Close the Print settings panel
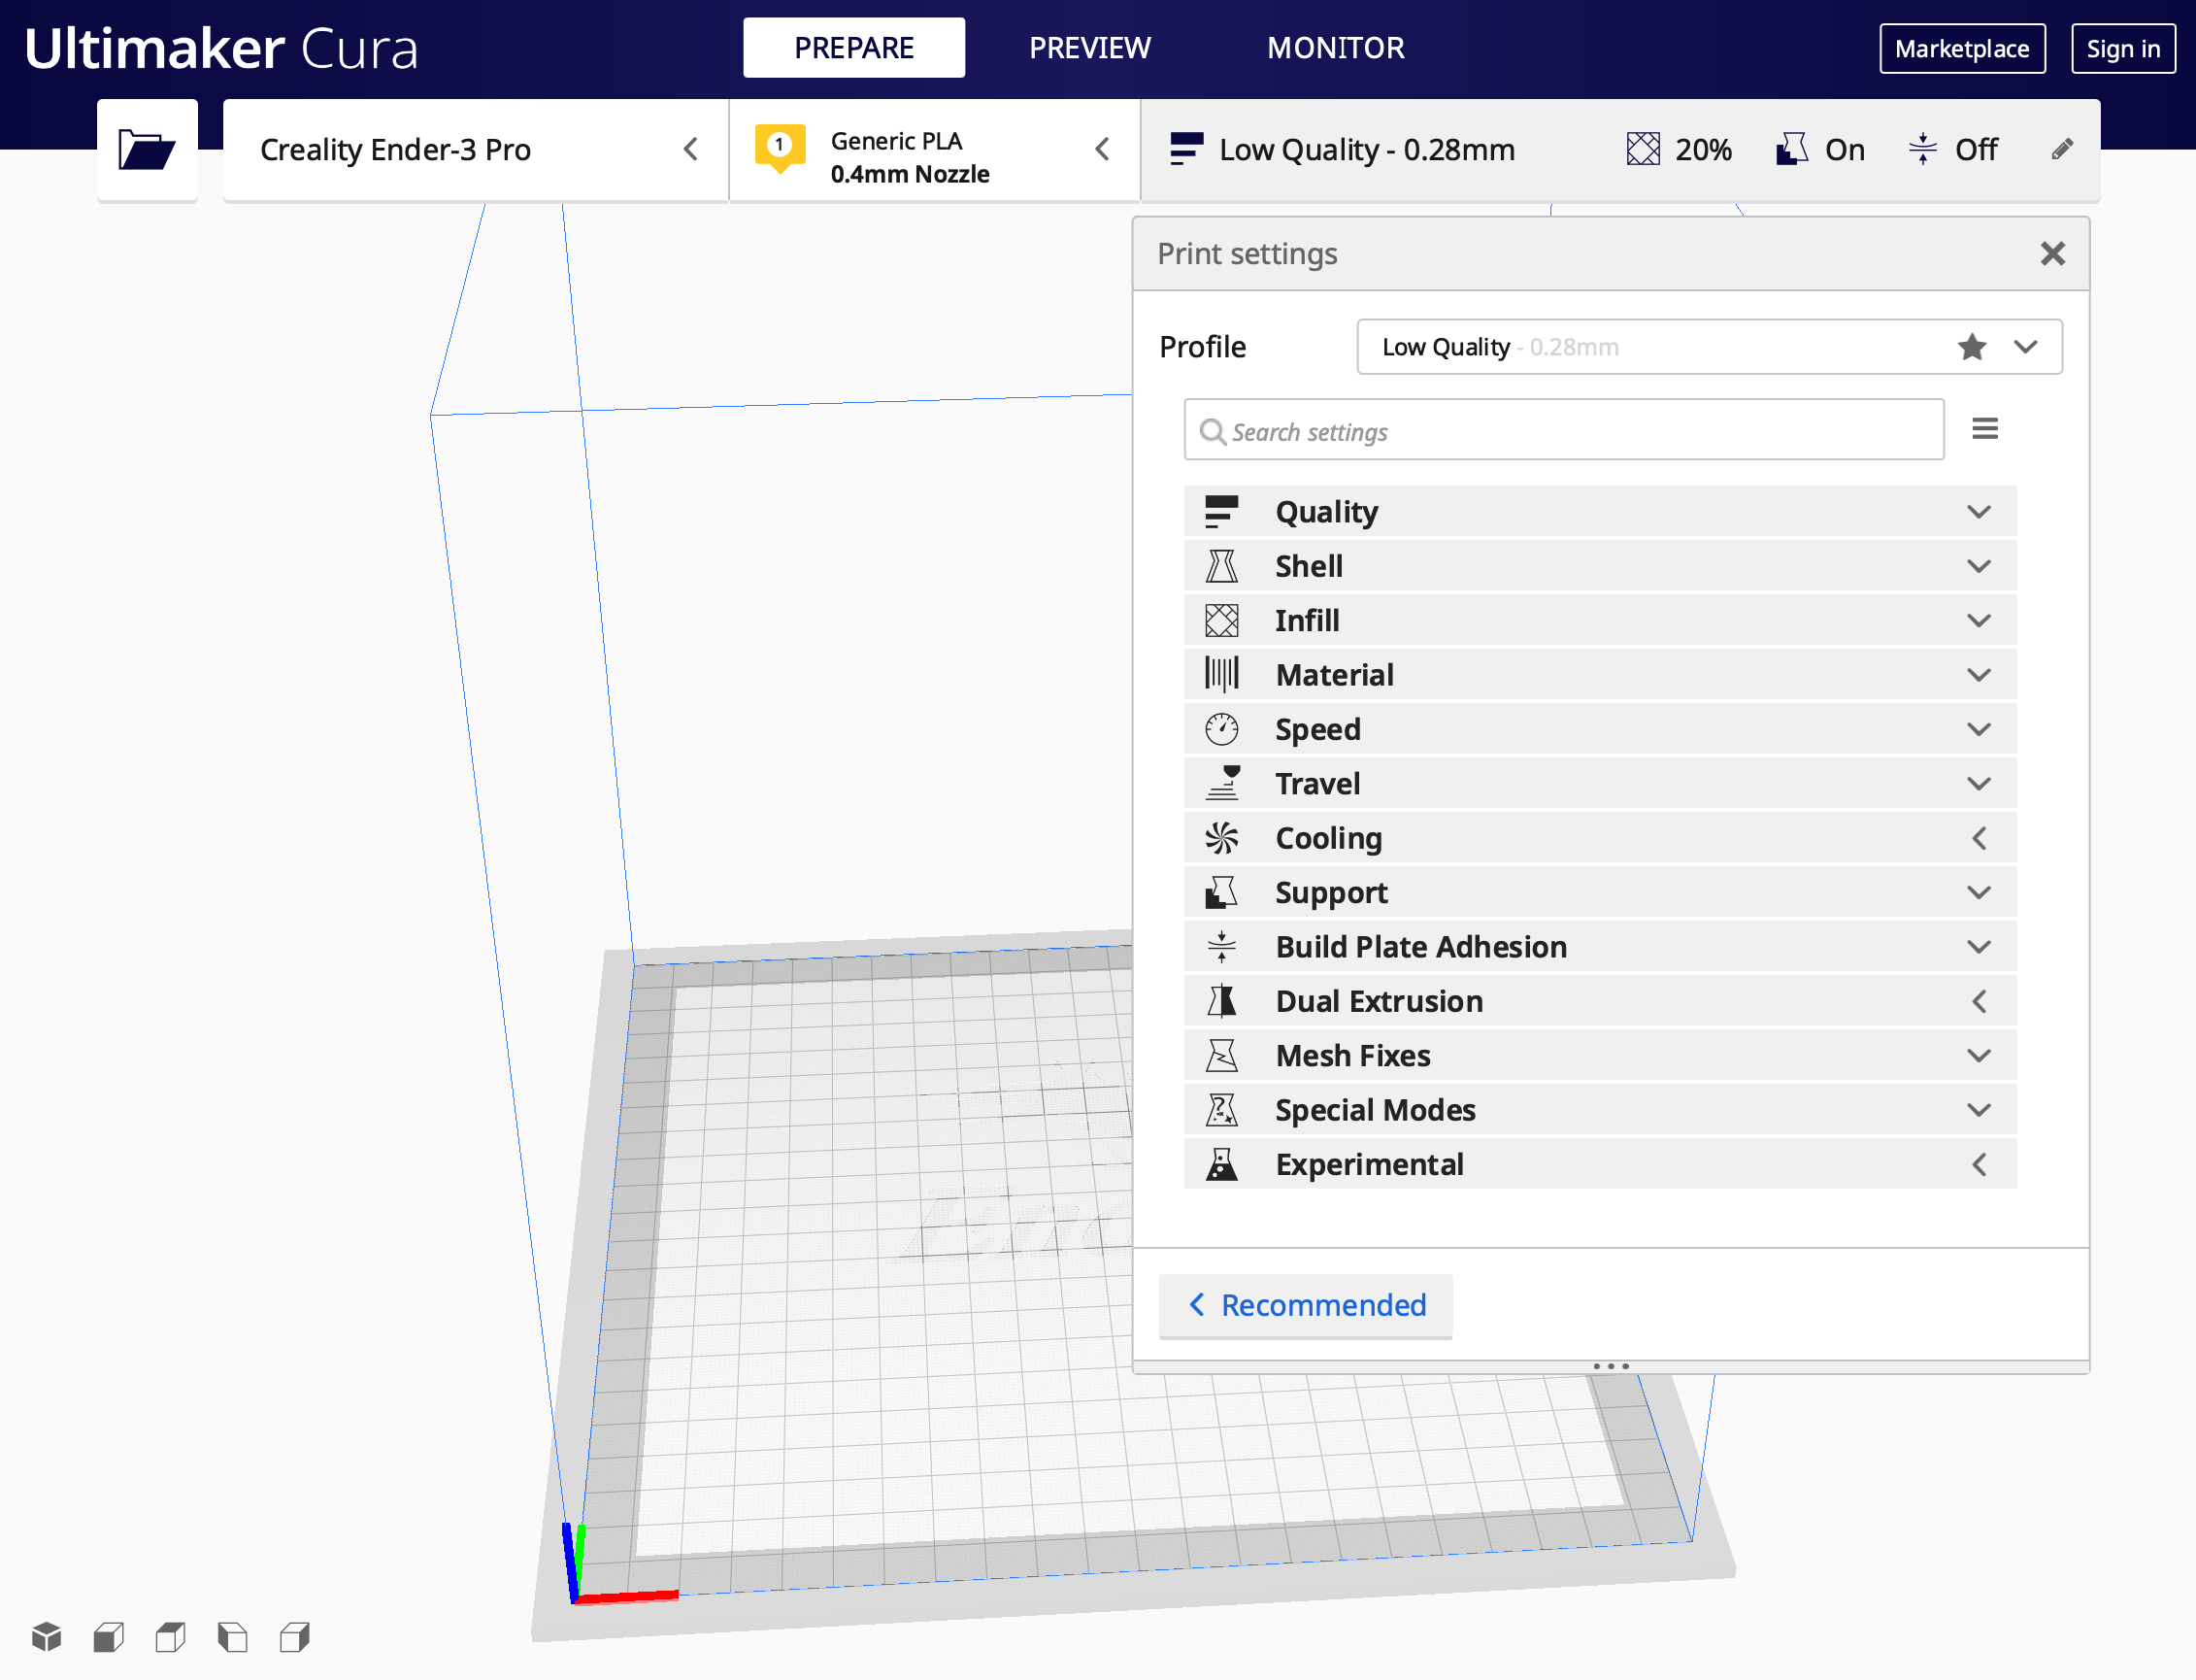This screenshot has height=1680, width=2196. [x=2052, y=254]
